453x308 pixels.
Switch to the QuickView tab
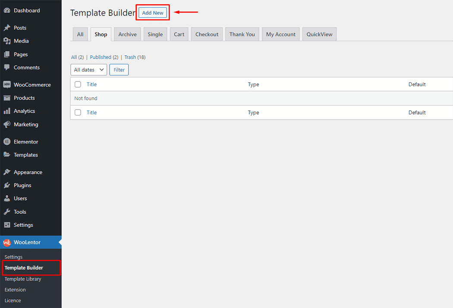(319, 35)
